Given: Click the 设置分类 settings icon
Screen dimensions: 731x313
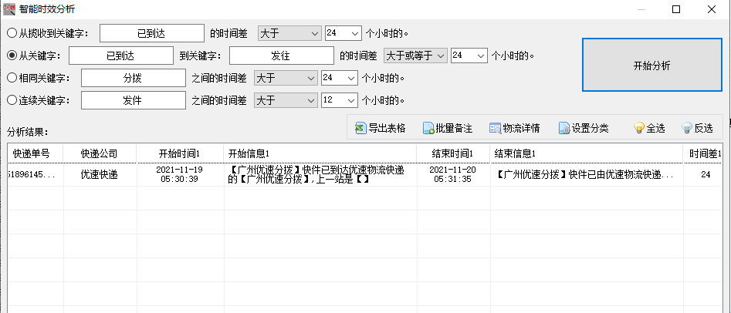Looking at the screenshot, I should [564, 128].
